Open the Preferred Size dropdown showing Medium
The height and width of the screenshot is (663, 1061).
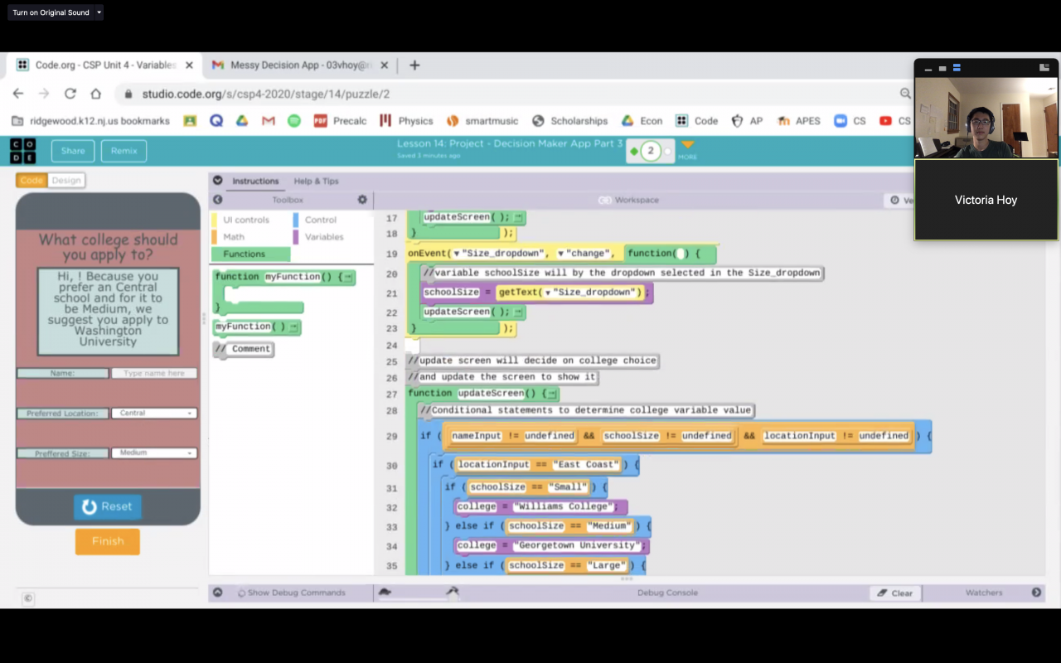154,452
